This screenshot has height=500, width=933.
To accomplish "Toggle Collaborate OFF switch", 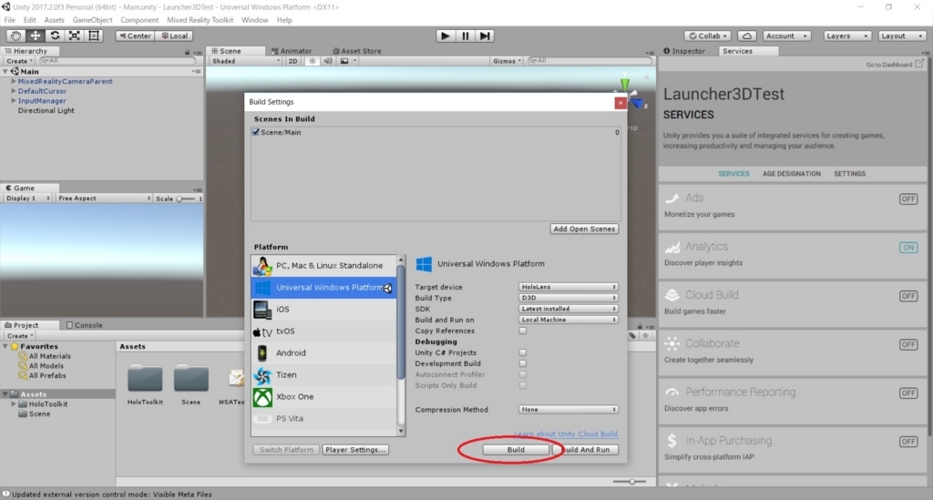I will click(908, 345).
